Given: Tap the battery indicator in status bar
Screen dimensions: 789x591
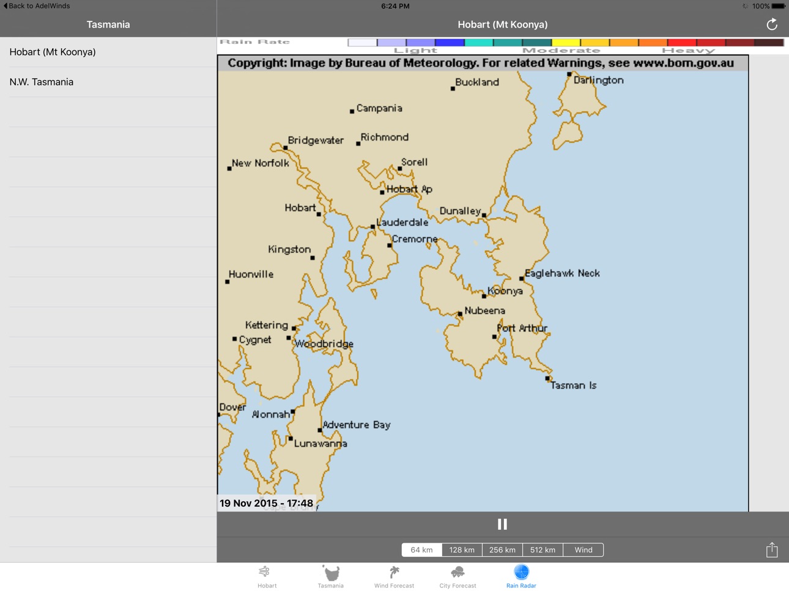Looking at the screenshot, I should pos(778,6).
